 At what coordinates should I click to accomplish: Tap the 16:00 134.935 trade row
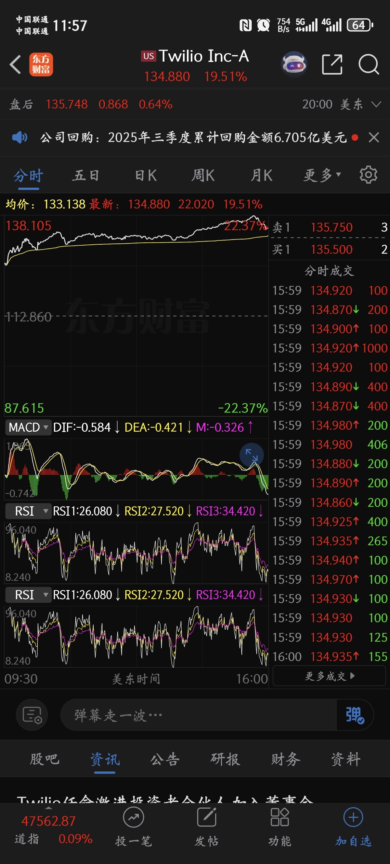pos(330,656)
